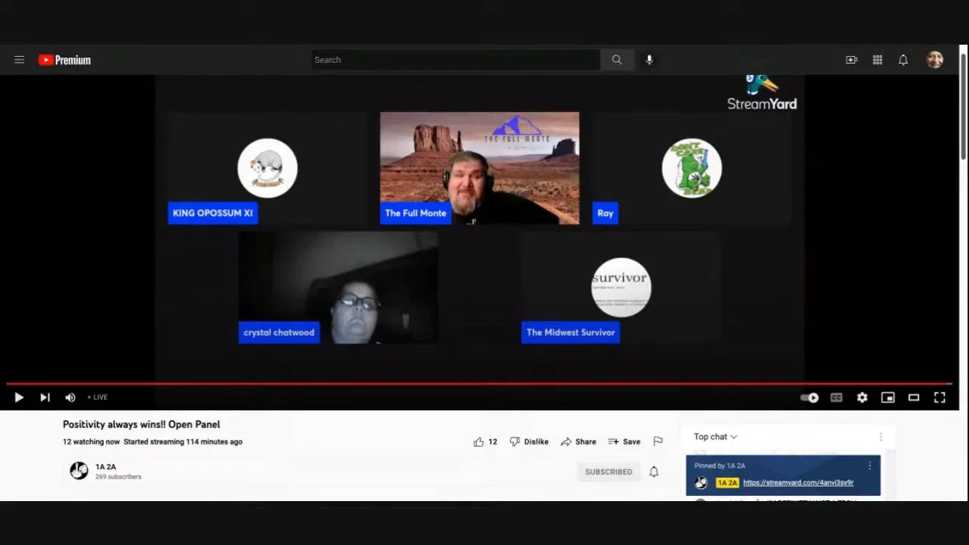Viewport: 969px width, 545px height.
Task: Open video settings gear
Action: tap(862, 397)
